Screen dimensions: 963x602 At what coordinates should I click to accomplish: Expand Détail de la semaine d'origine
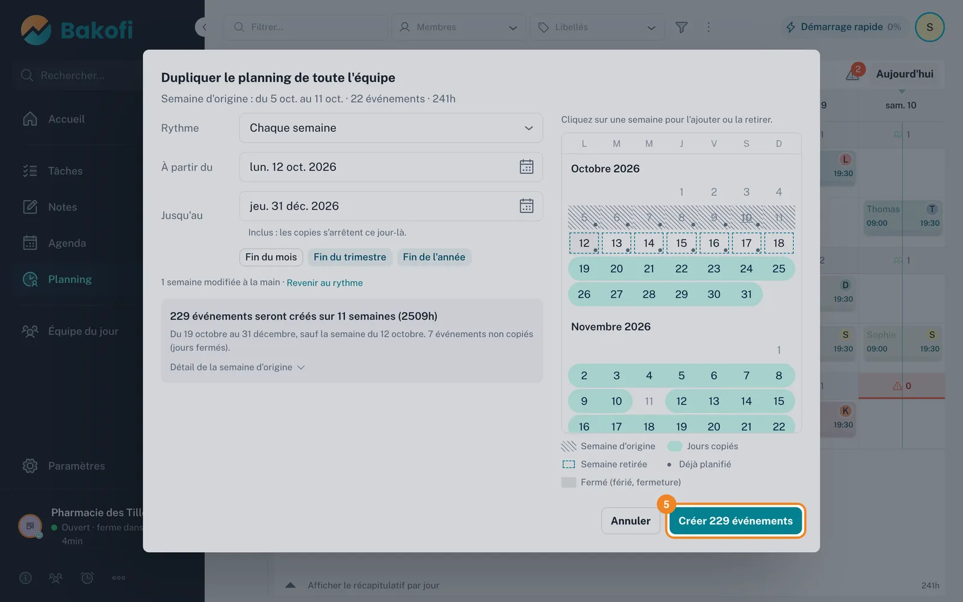237,367
